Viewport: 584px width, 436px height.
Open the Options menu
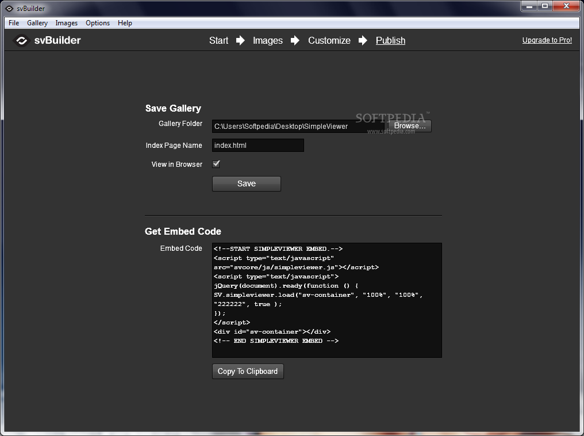pos(98,23)
